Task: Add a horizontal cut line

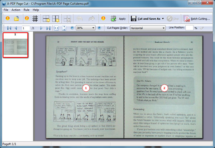Action: (x=46, y=19)
